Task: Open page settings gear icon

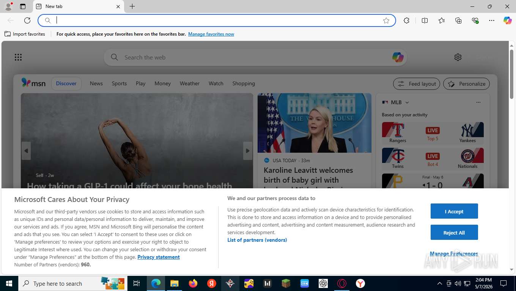Action: [458, 57]
